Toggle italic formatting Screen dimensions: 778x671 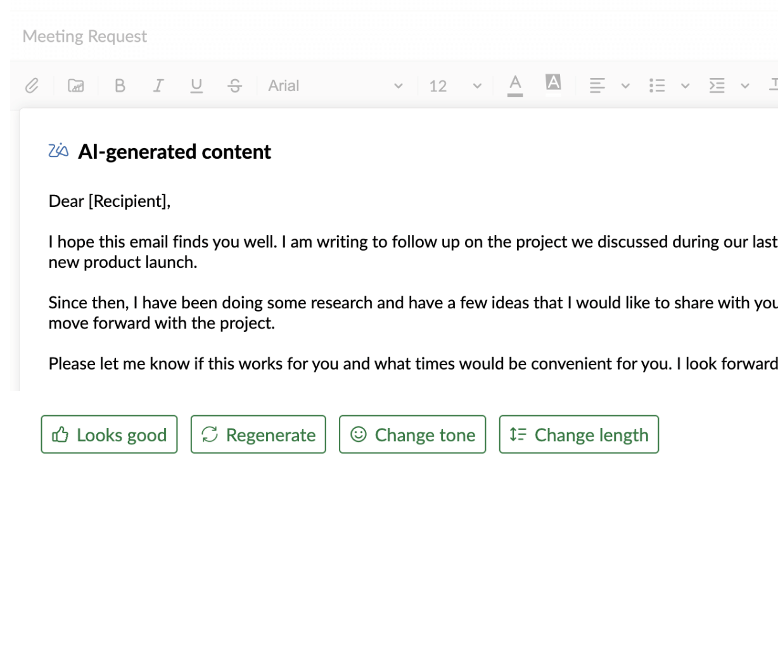point(158,85)
